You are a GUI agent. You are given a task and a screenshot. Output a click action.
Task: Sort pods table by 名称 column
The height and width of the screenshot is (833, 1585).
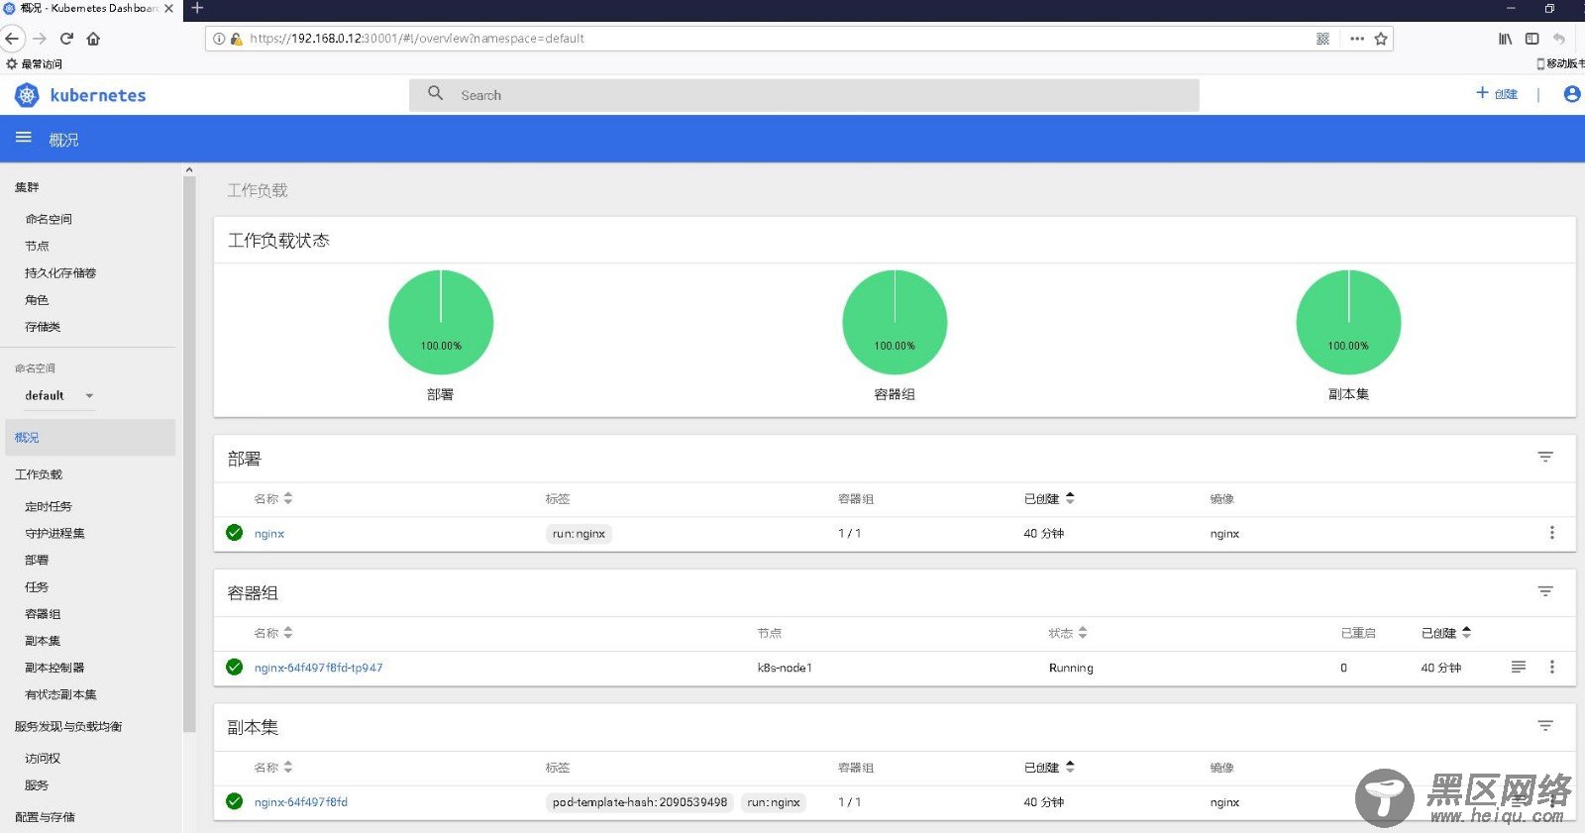(273, 633)
